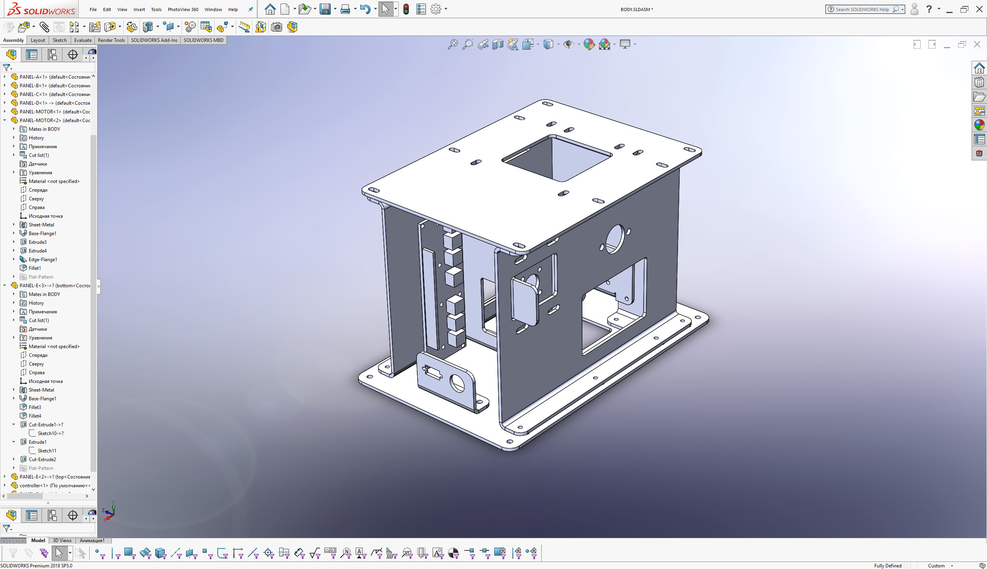Click the Smart Fasteners icon
987x569 pixels.
(x=94, y=27)
